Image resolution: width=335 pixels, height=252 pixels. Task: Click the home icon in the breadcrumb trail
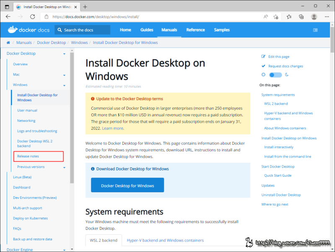point(8,42)
